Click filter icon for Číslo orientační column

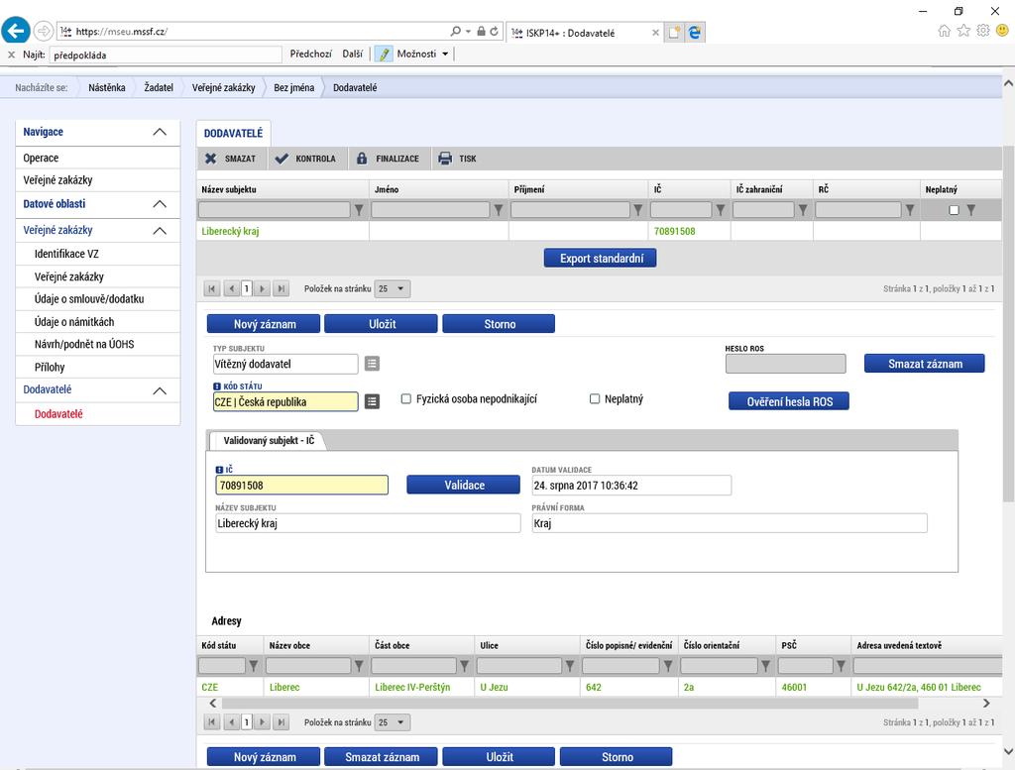tap(766, 665)
